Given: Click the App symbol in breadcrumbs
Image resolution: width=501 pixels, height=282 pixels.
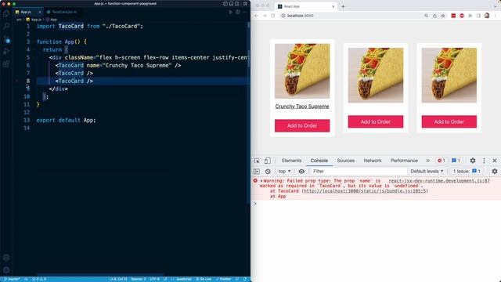Looking at the screenshot, I should coord(52,20).
